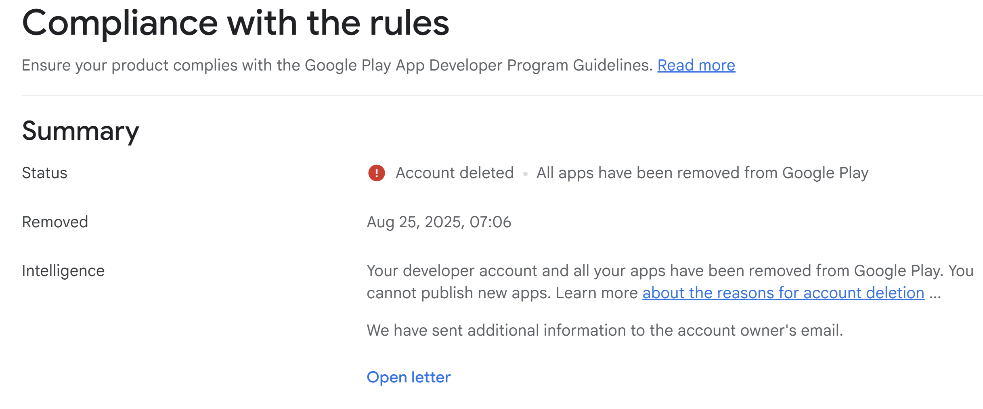Open the Read more guidelines link
Image resolution: width=983 pixels, height=409 pixels.
[x=696, y=65]
